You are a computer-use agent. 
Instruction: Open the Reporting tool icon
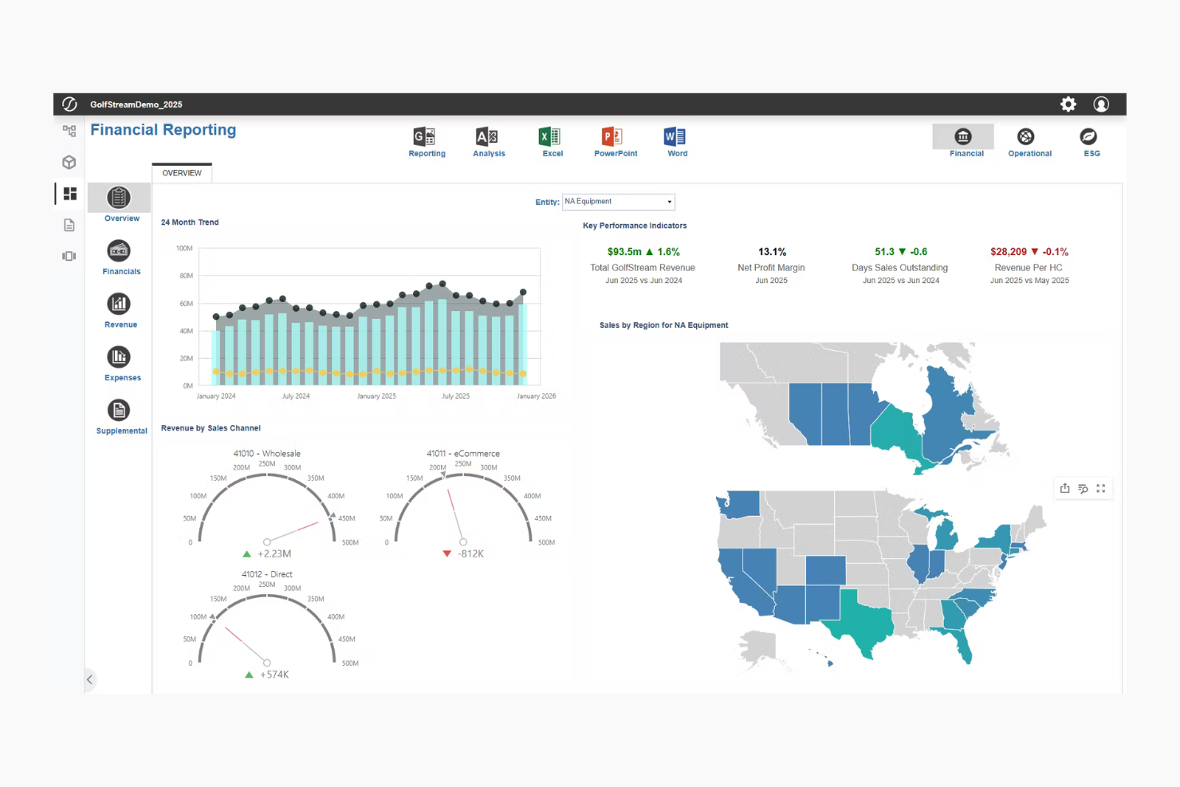(x=425, y=137)
